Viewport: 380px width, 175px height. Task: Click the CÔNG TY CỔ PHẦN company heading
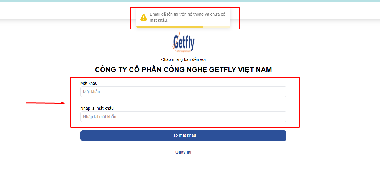pos(183,70)
